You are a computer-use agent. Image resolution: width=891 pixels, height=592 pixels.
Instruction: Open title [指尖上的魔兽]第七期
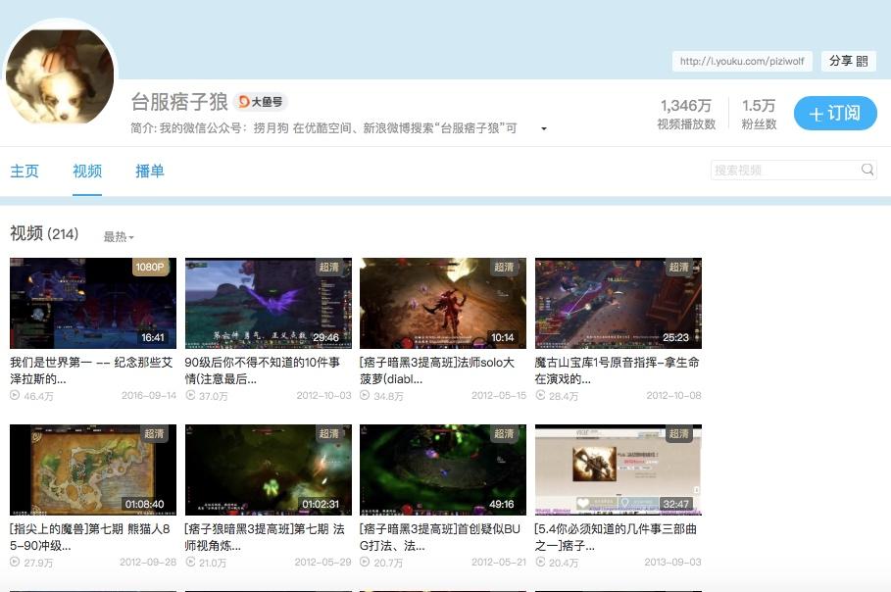point(90,537)
